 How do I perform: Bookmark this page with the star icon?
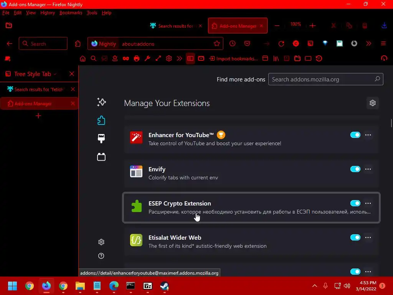pos(217,44)
